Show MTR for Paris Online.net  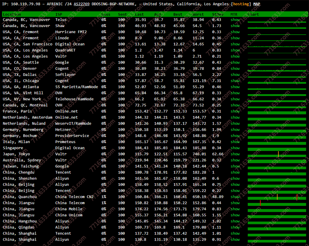(235, 111)
